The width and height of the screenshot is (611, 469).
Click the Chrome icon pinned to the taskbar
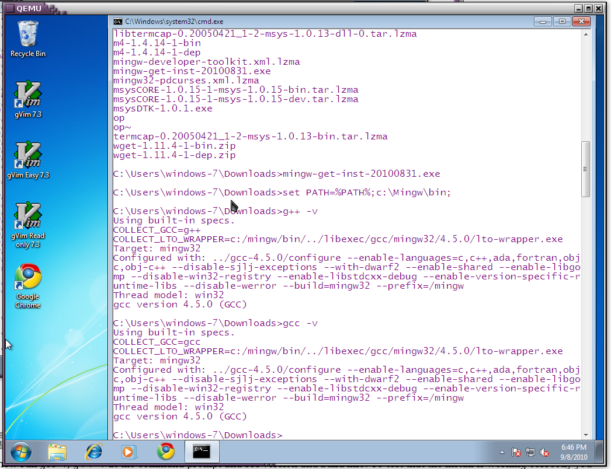point(165,452)
